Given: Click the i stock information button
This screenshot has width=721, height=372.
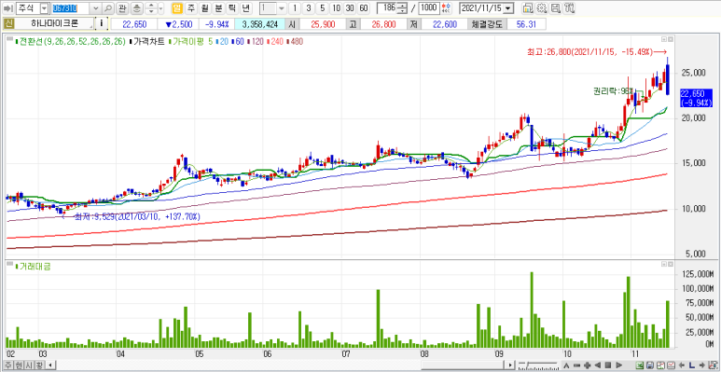Looking at the screenshot, I should (101, 24).
